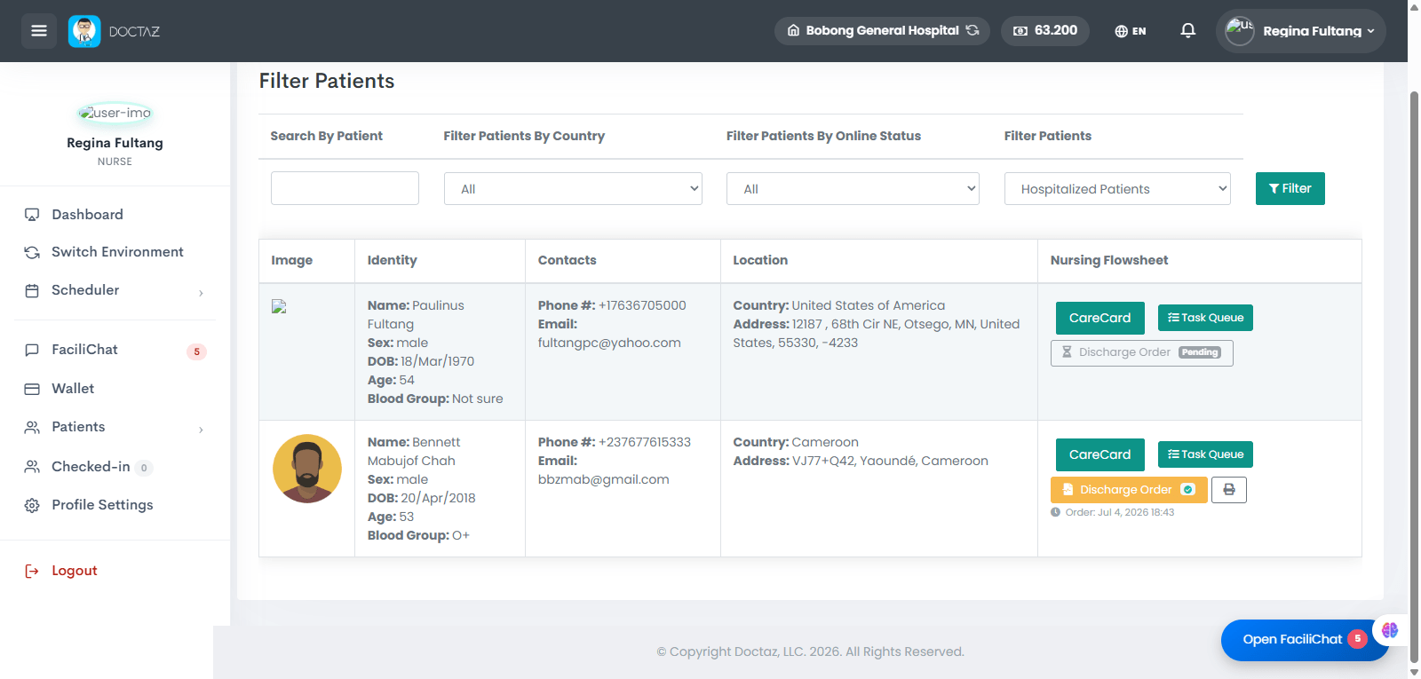Click the Pending Discharge Order button
The width and height of the screenshot is (1421, 679).
click(x=1141, y=352)
